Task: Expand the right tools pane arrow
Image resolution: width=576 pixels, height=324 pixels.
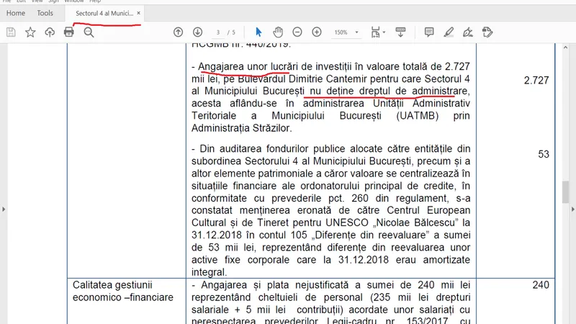Action: coord(572,209)
